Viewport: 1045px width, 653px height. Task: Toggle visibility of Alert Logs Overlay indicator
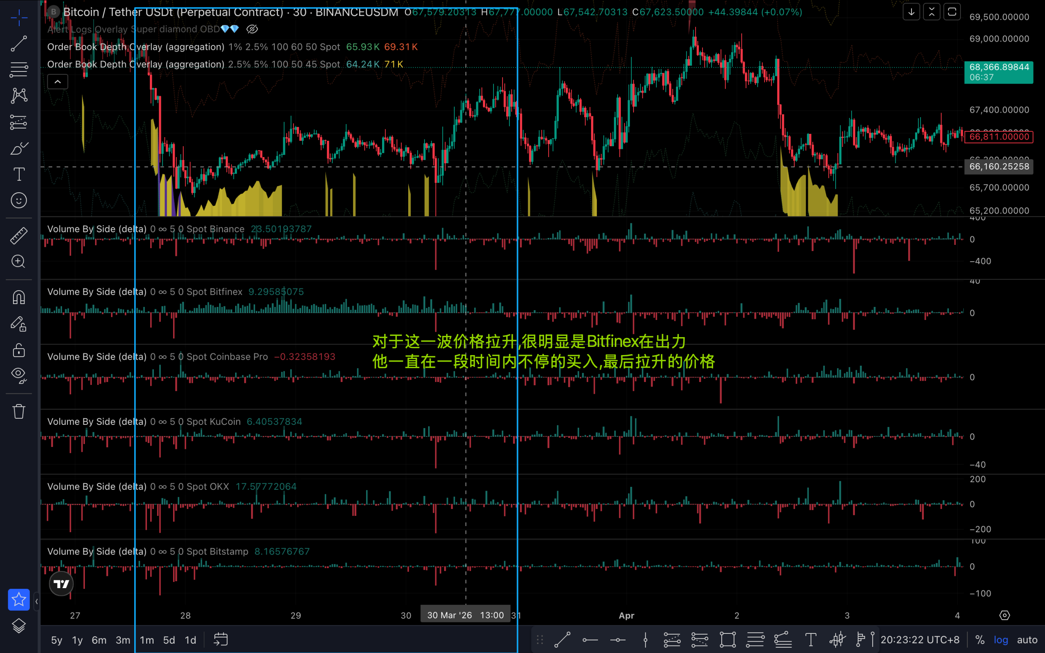pos(252,29)
